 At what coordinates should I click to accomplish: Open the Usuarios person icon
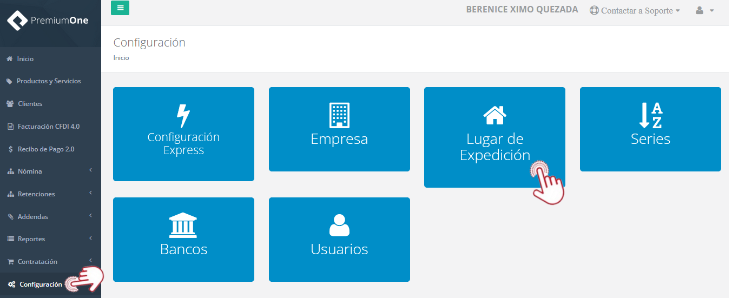(339, 226)
